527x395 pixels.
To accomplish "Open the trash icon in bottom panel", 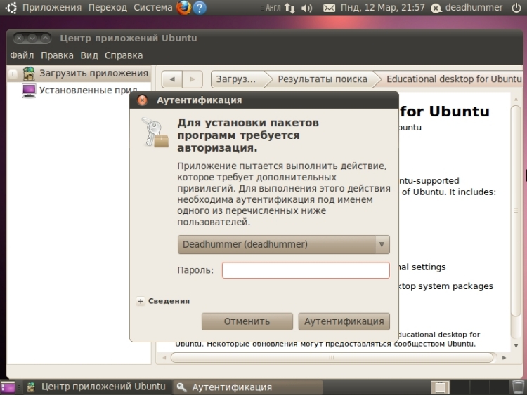I will [518, 387].
